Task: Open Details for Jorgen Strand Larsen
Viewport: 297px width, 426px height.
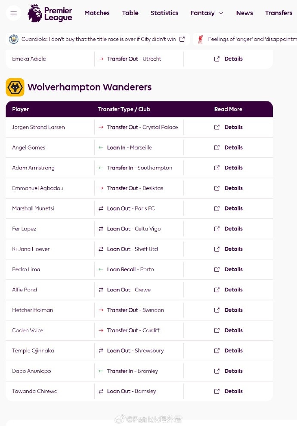Action: coord(233,127)
